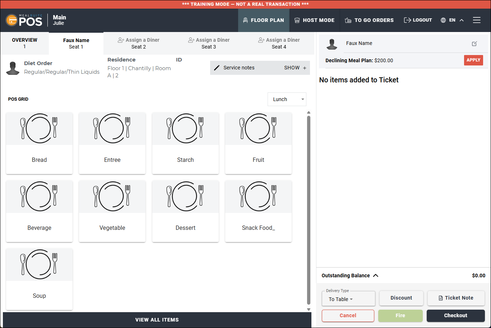The height and width of the screenshot is (328, 491).
Task: Click the globe language icon
Action: 443,20
